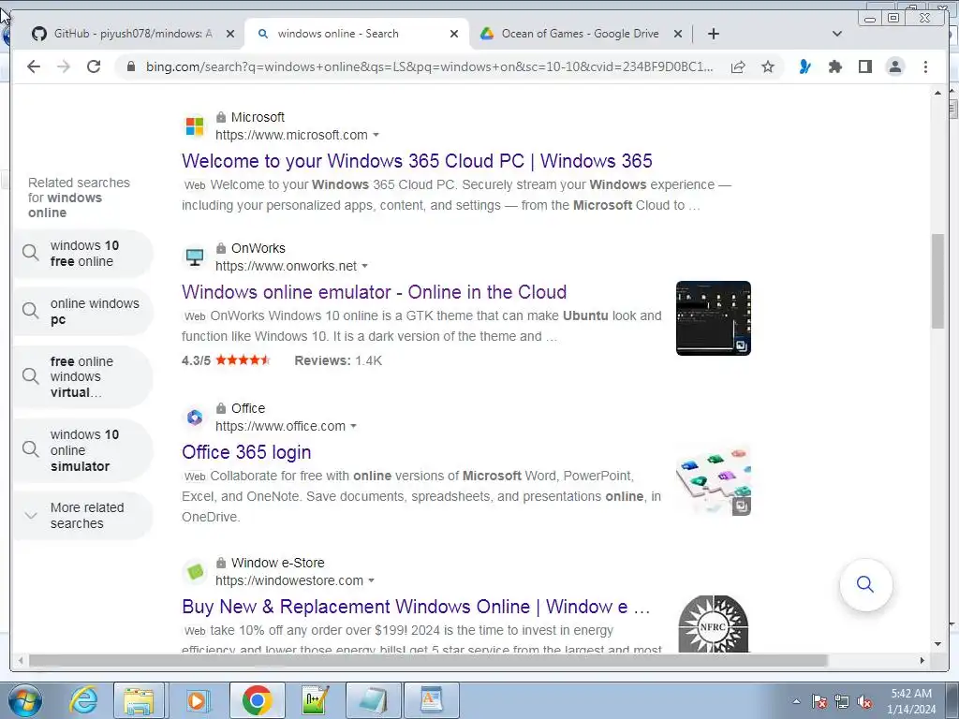The image size is (959, 719).
Task: Expand the windowestore.com URL dropdown arrow
Action: coord(371,580)
